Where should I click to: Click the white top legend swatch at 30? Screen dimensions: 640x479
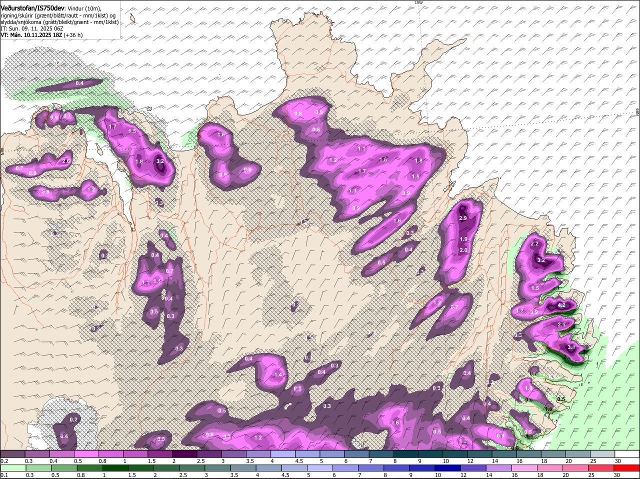pos(627,454)
